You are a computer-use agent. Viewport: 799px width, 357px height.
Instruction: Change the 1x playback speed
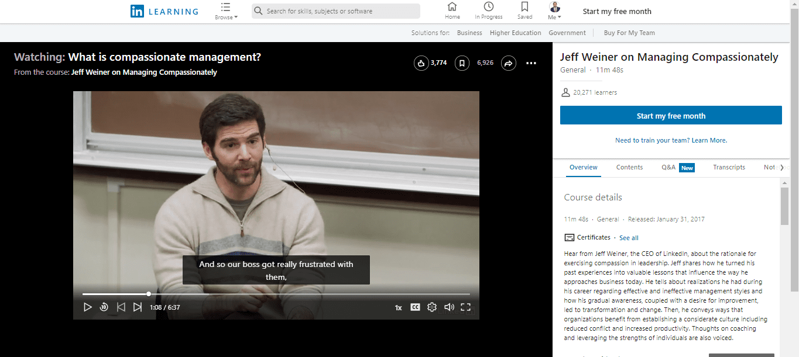(x=398, y=307)
